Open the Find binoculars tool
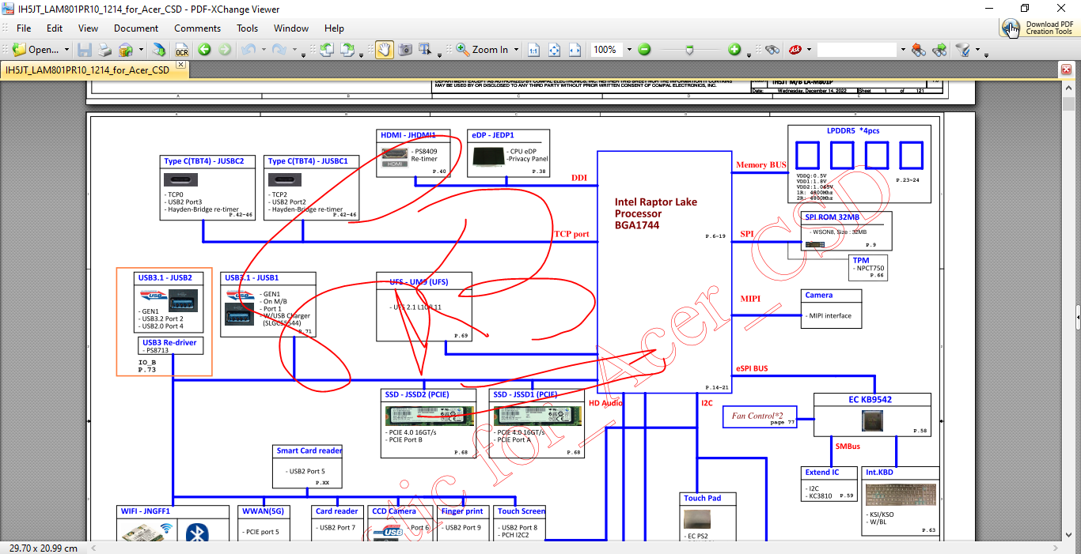Image resolution: width=1081 pixels, height=554 pixels. coord(772,49)
